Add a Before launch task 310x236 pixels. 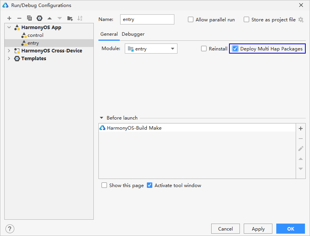click(x=301, y=128)
